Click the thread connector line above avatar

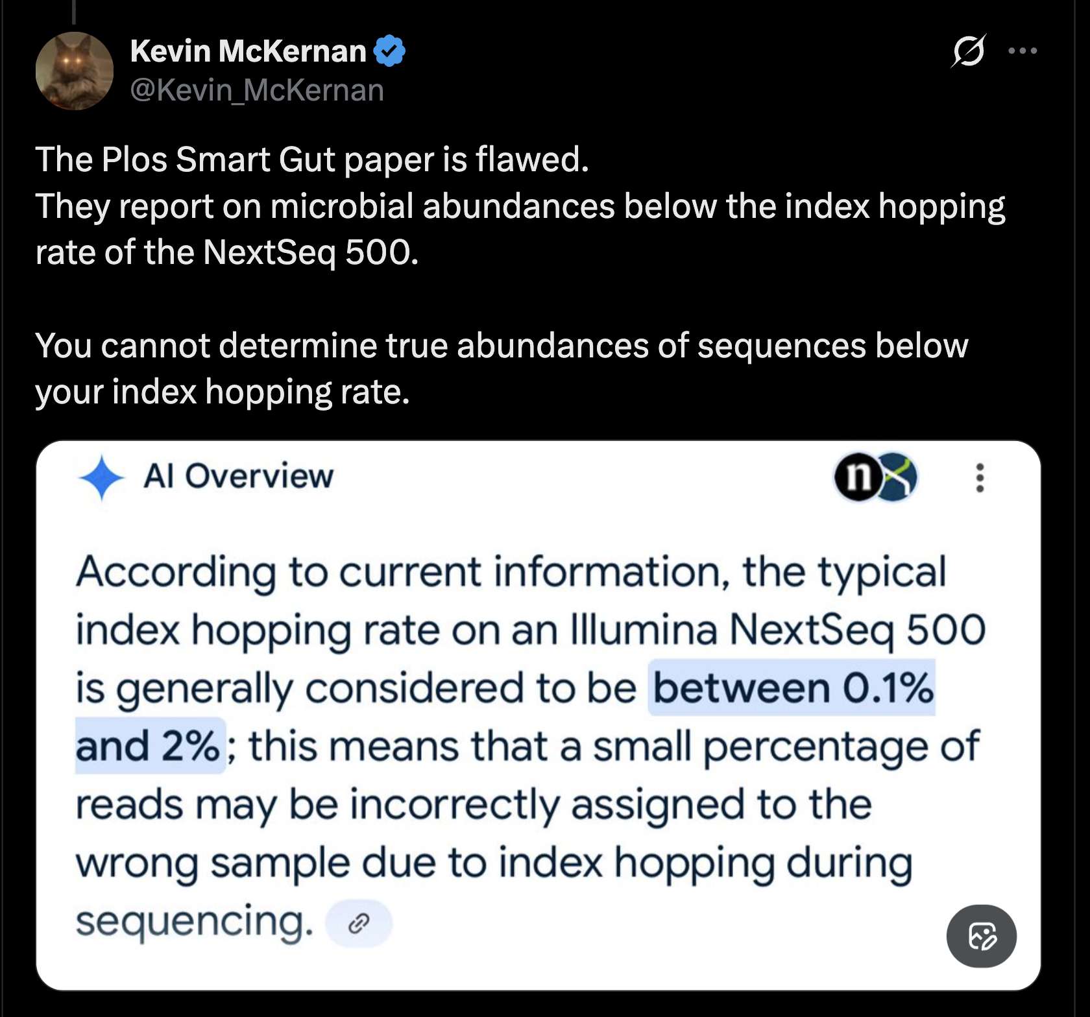click(x=74, y=12)
